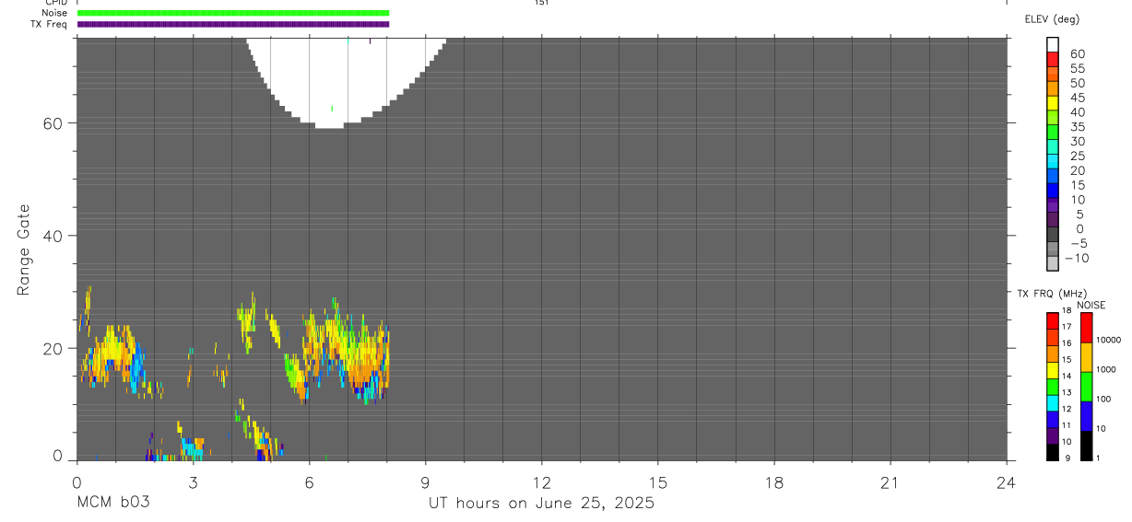The height and width of the screenshot is (522, 1132).
Task: Select the orange-yellow swatch in the NOISE legend
Action: (x=1086, y=357)
